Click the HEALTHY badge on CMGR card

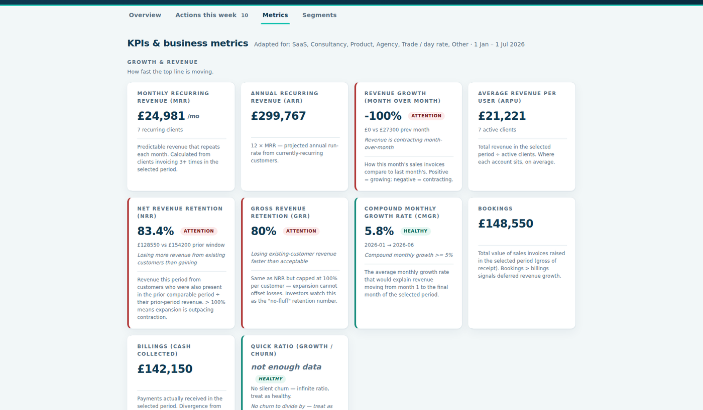tap(416, 231)
